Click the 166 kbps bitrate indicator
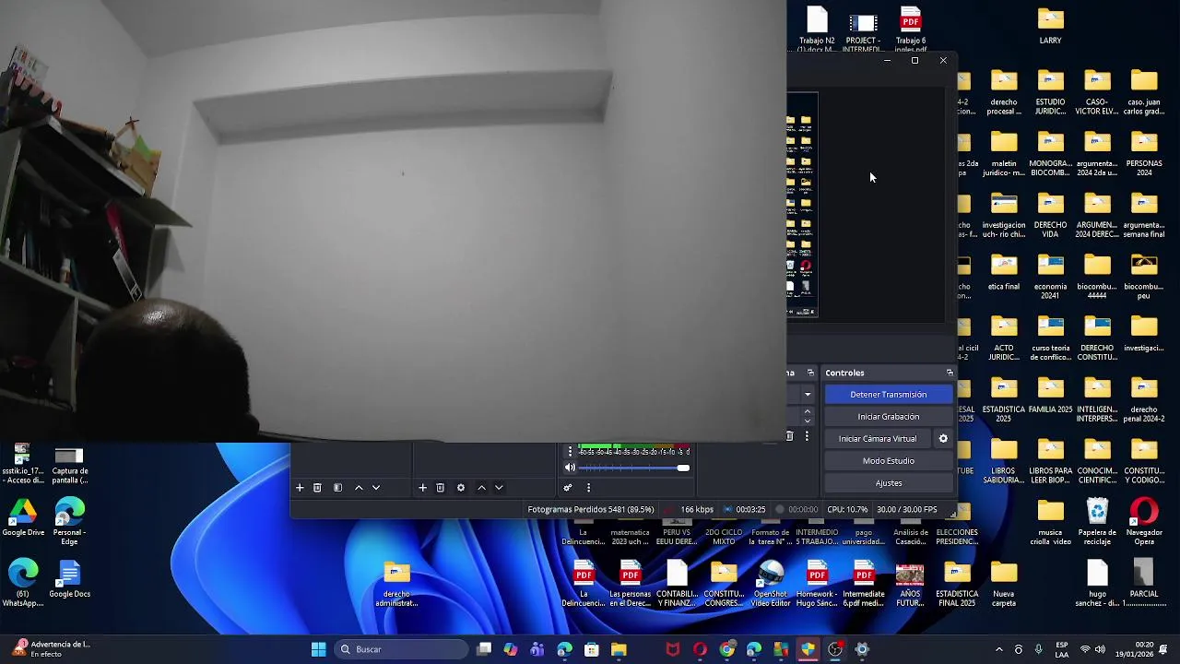1180x664 pixels. (x=697, y=510)
